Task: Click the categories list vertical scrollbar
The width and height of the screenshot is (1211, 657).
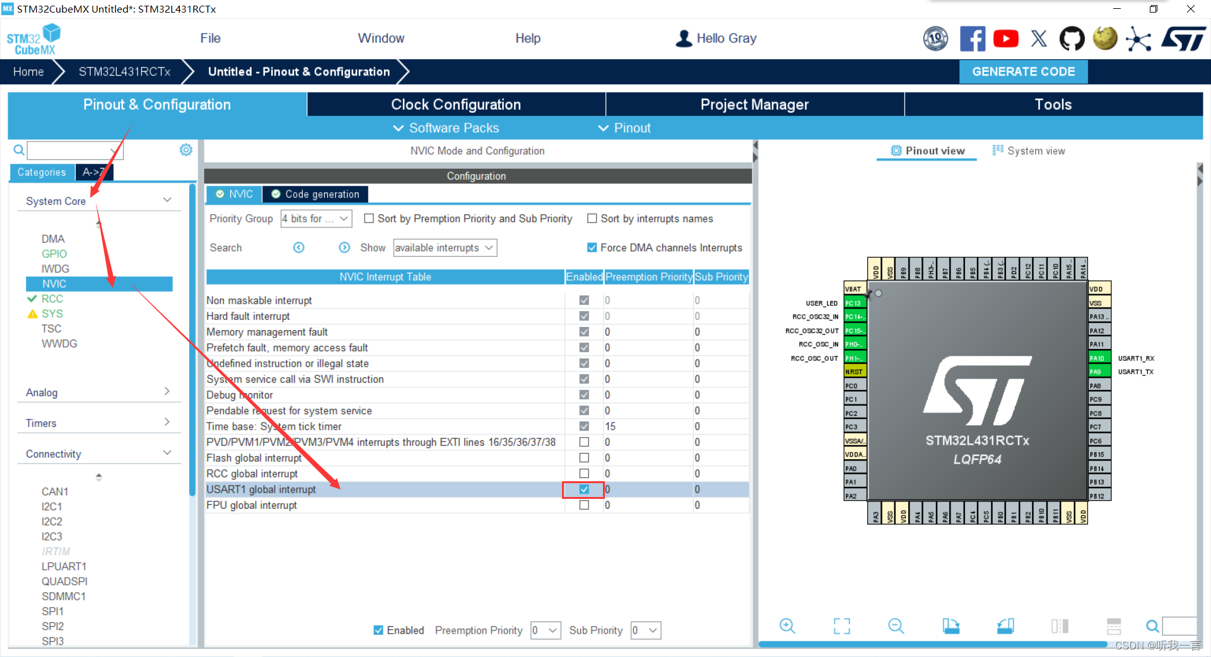Action: tap(192, 340)
